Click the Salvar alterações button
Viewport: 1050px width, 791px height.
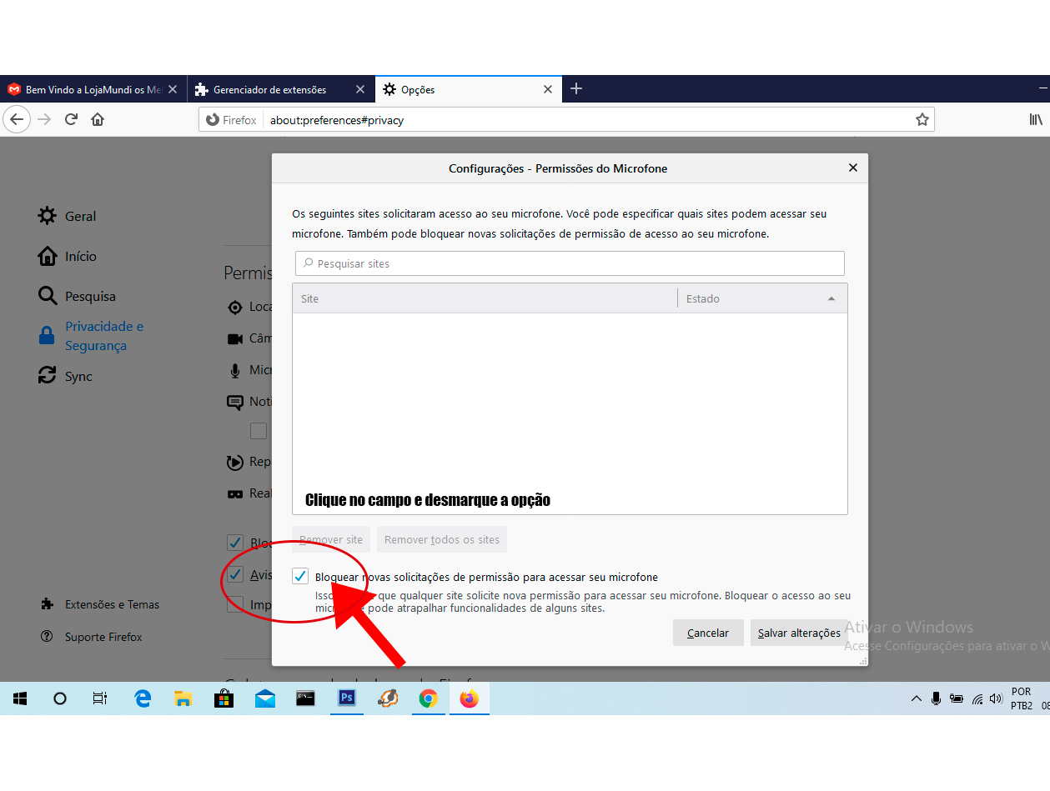click(x=798, y=633)
